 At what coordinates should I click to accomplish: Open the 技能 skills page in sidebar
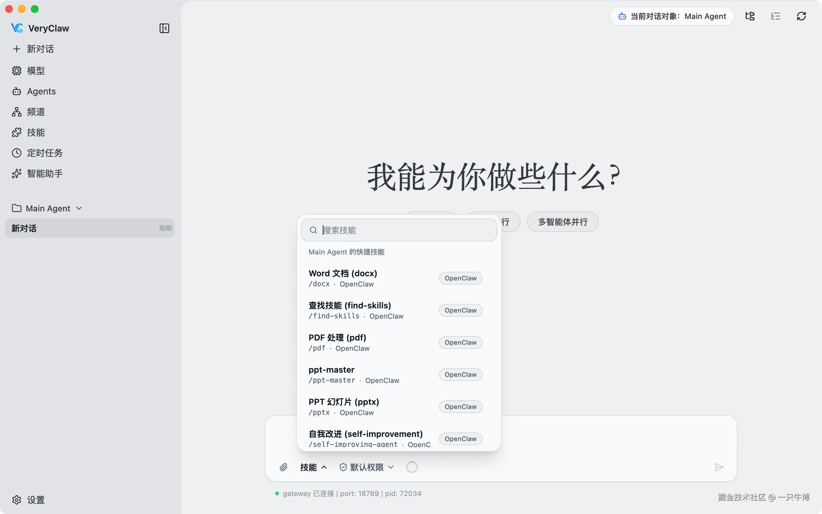click(x=29, y=132)
